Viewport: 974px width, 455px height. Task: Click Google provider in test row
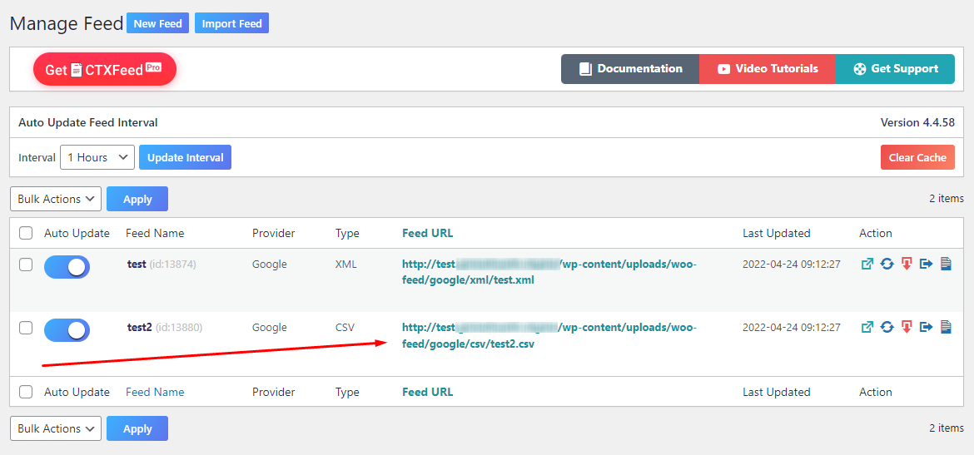270,265
